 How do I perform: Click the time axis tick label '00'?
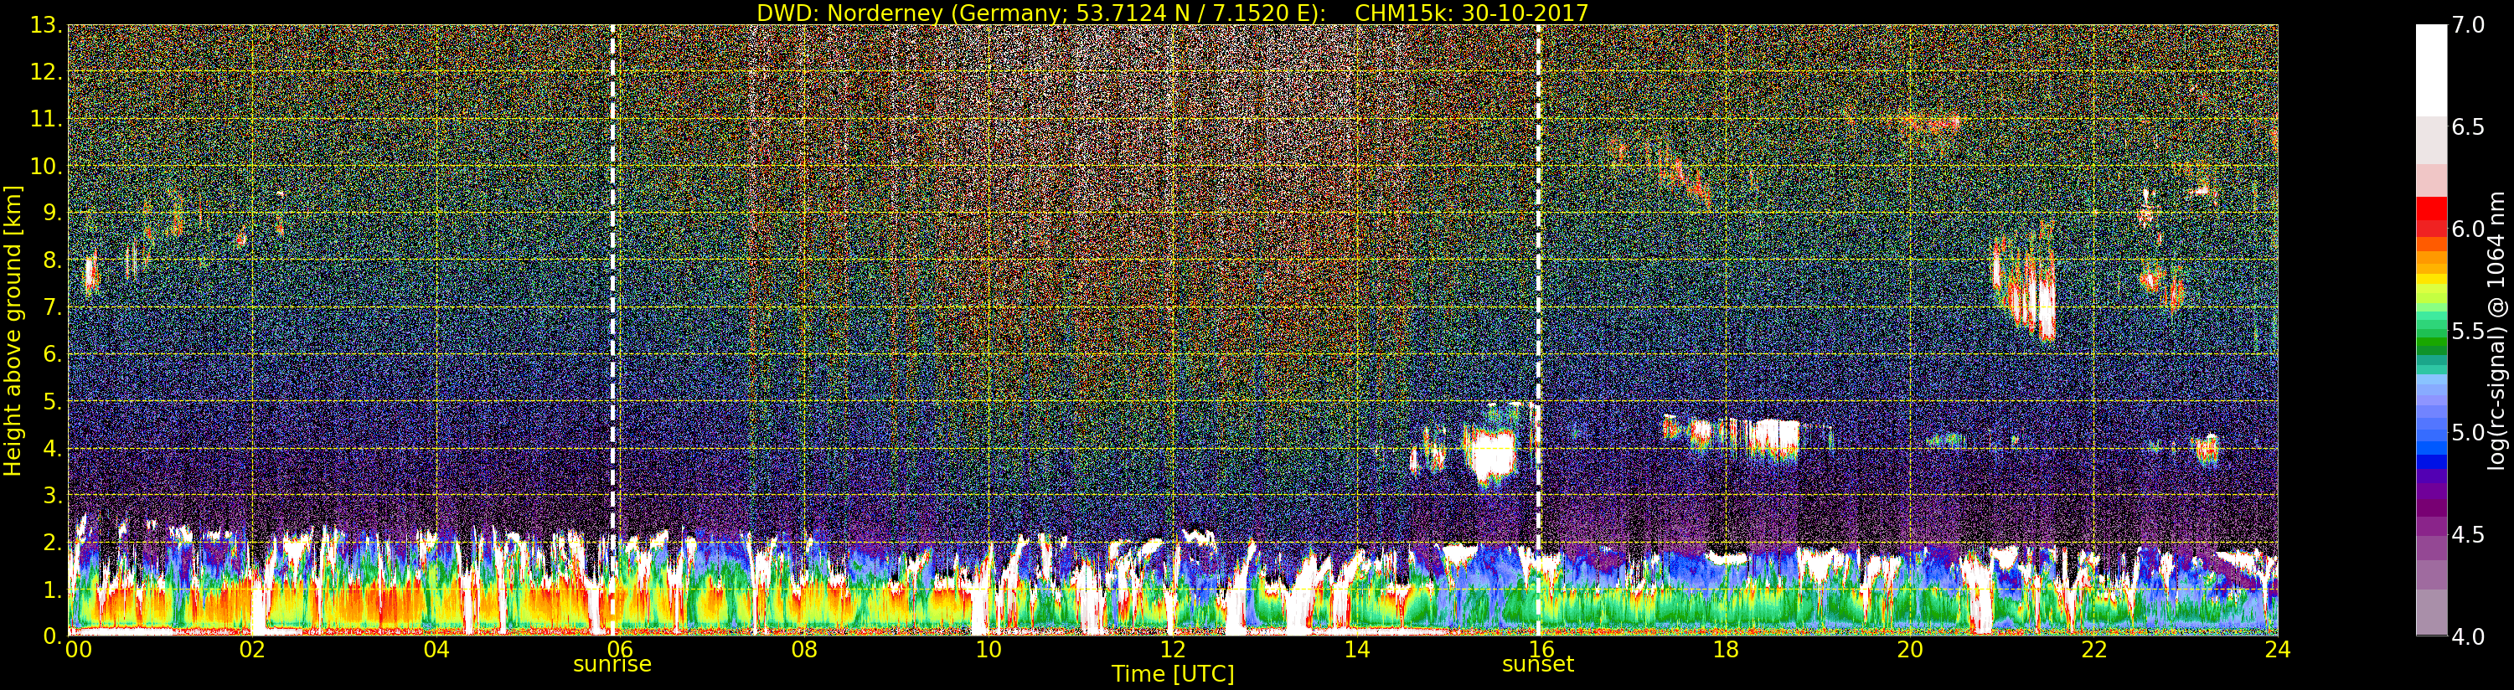tap(78, 648)
